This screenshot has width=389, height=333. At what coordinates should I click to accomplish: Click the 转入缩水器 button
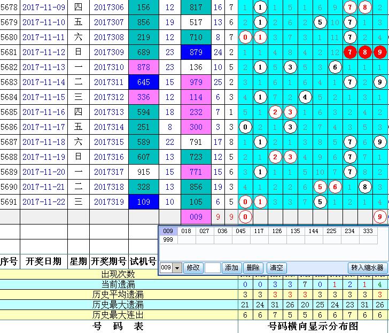(367, 268)
